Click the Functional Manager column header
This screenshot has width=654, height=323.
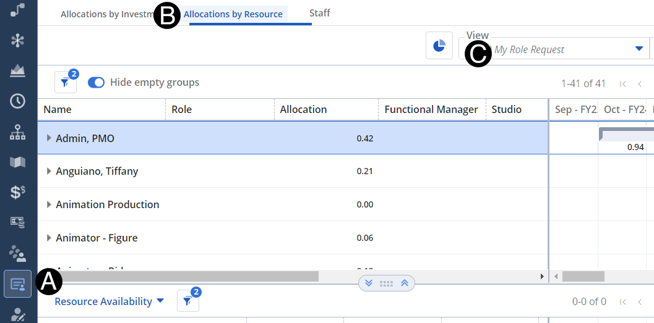(x=431, y=109)
